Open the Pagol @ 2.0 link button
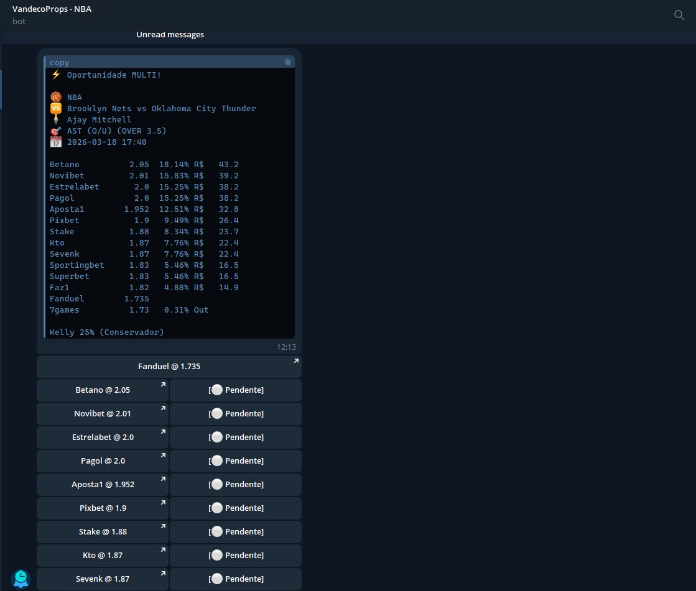This screenshot has height=591, width=696. [x=103, y=460]
